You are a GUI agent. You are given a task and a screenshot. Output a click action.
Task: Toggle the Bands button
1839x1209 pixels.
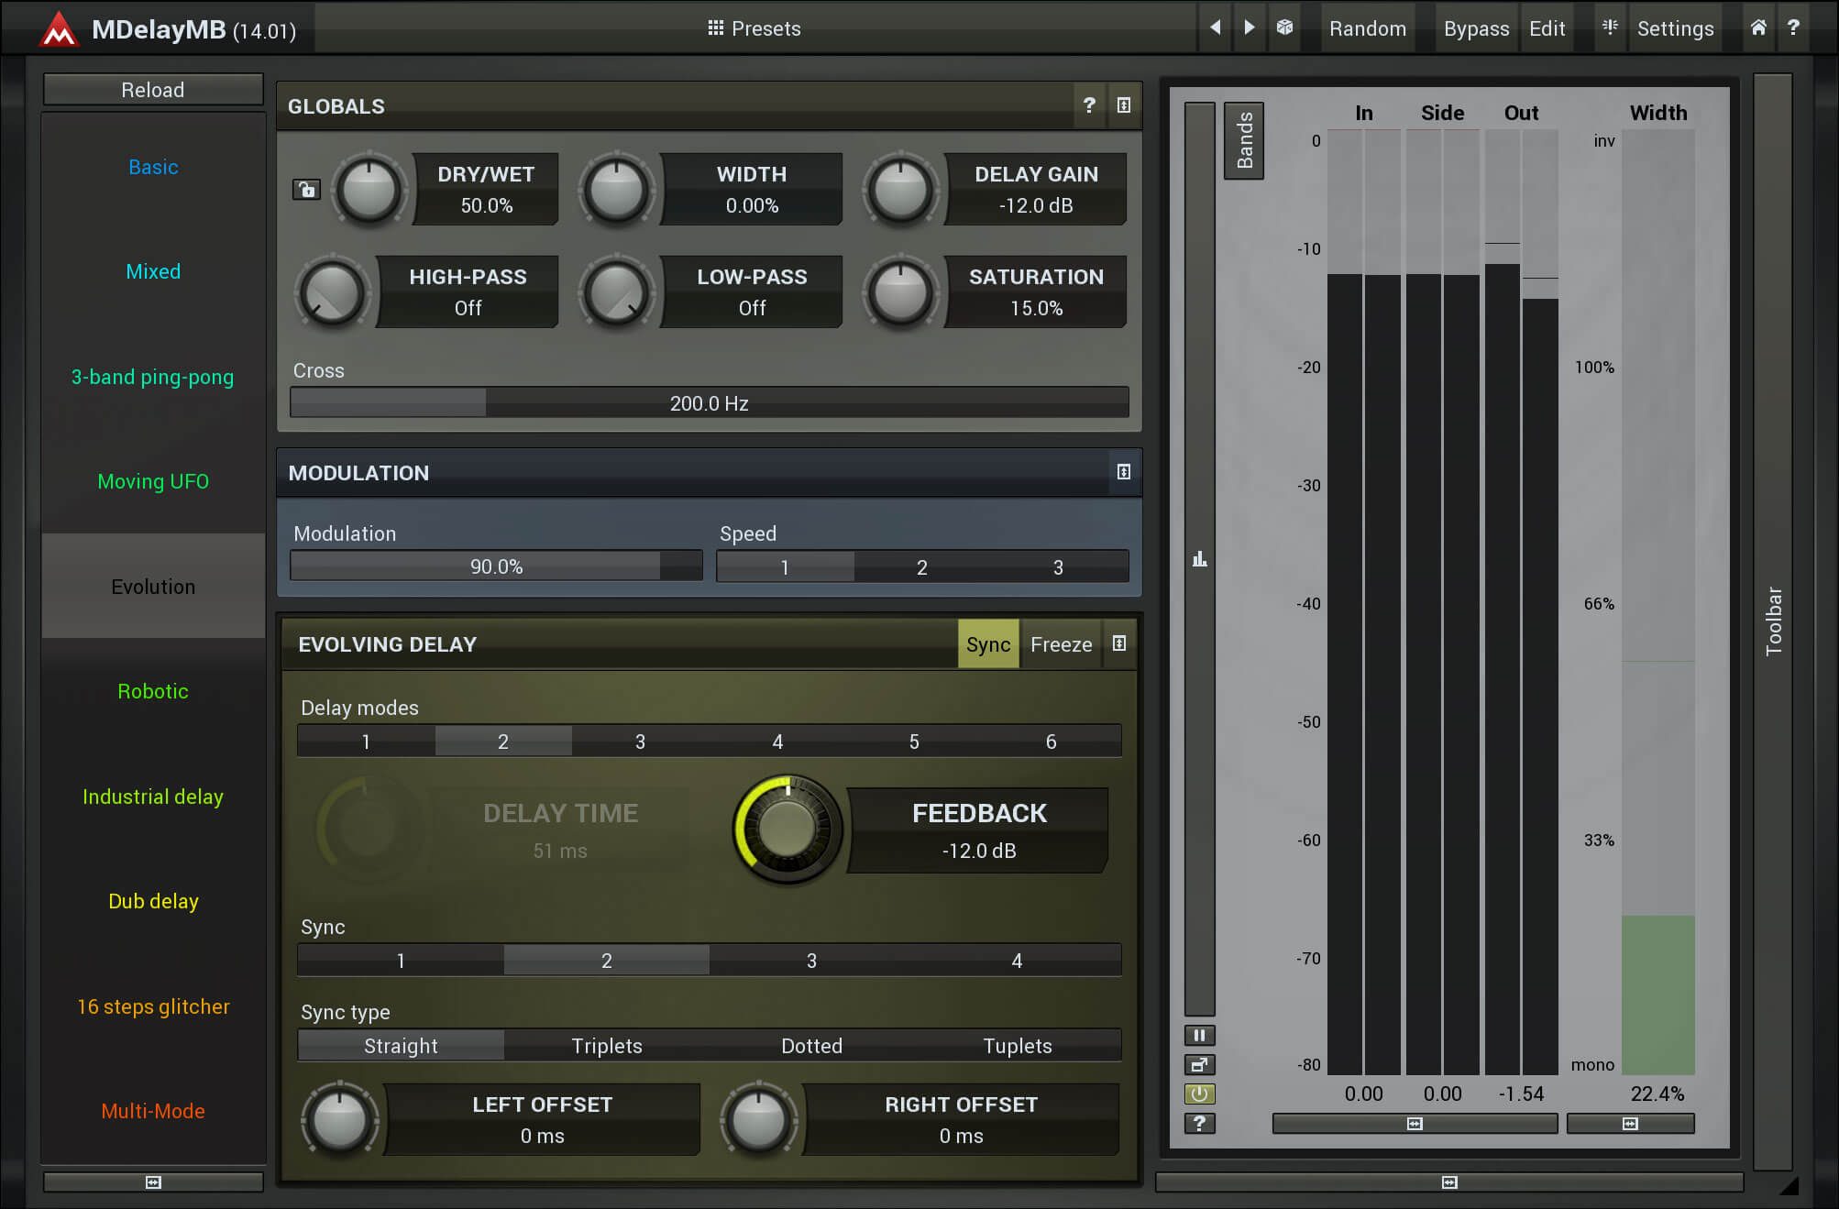tap(1244, 140)
